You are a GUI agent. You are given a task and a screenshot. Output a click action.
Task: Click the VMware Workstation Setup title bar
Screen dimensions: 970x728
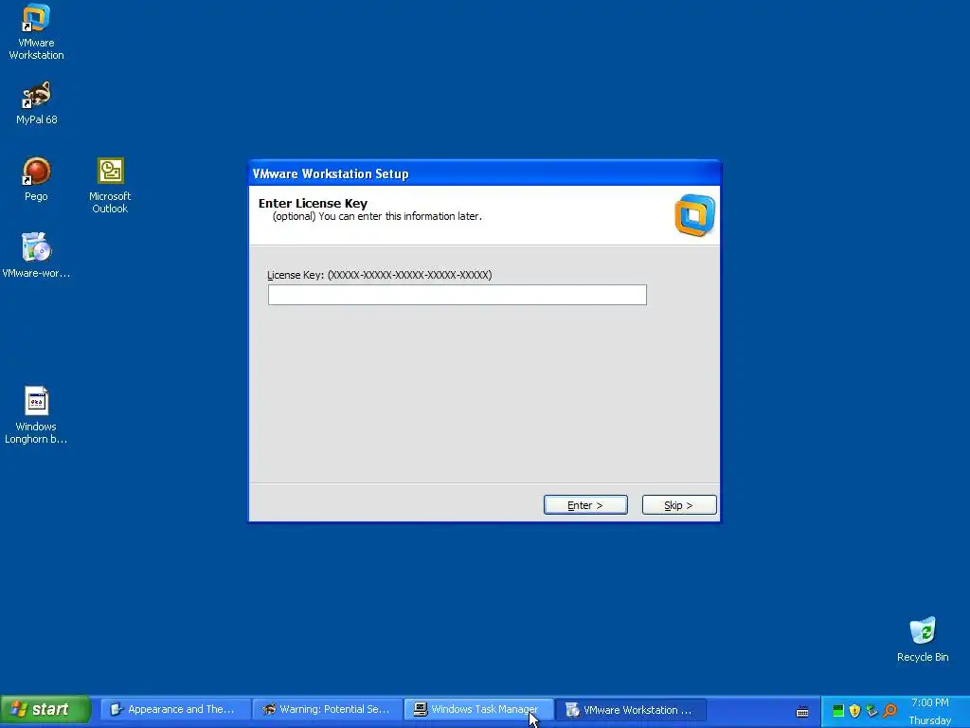pyautogui.click(x=484, y=173)
